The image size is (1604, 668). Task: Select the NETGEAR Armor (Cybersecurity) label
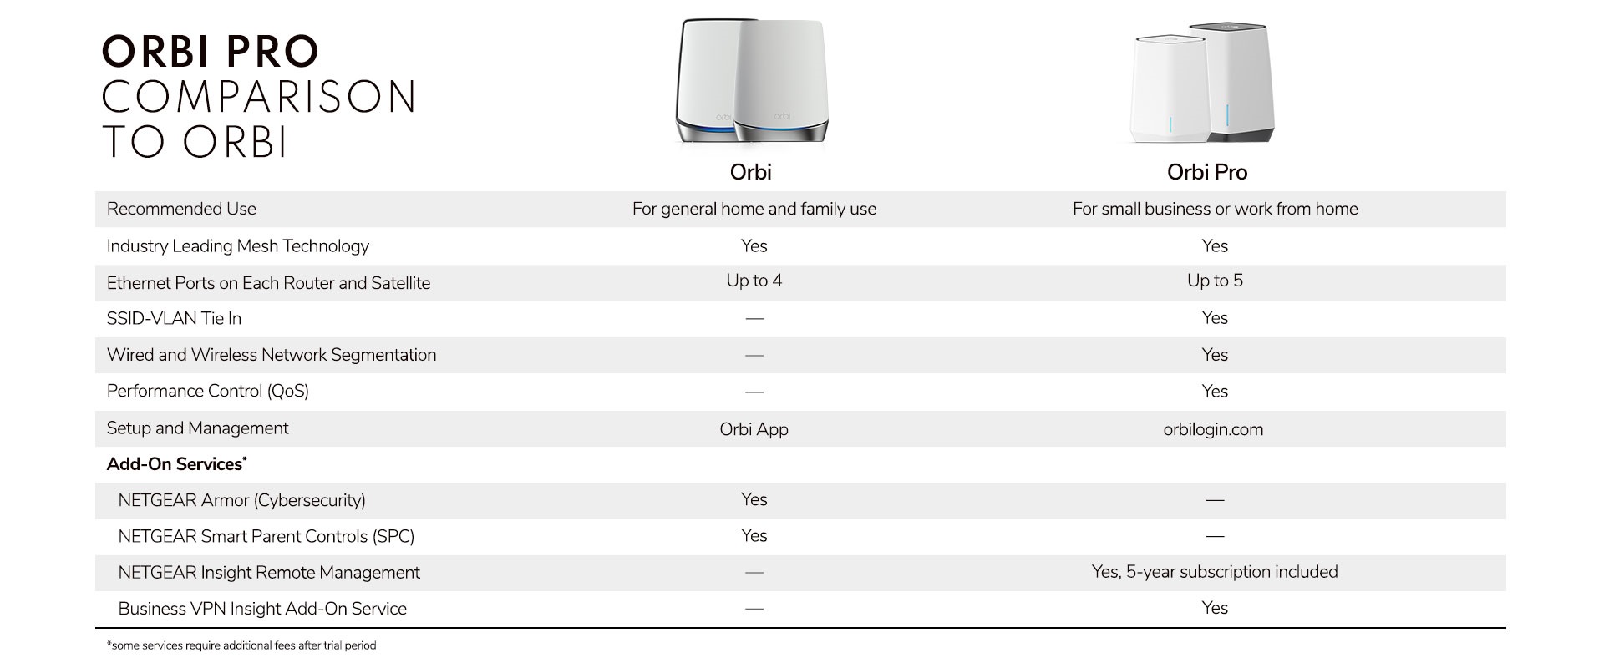(241, 500)
